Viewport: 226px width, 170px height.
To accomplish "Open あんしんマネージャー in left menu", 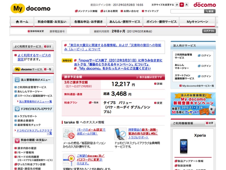I will [28, 92].
